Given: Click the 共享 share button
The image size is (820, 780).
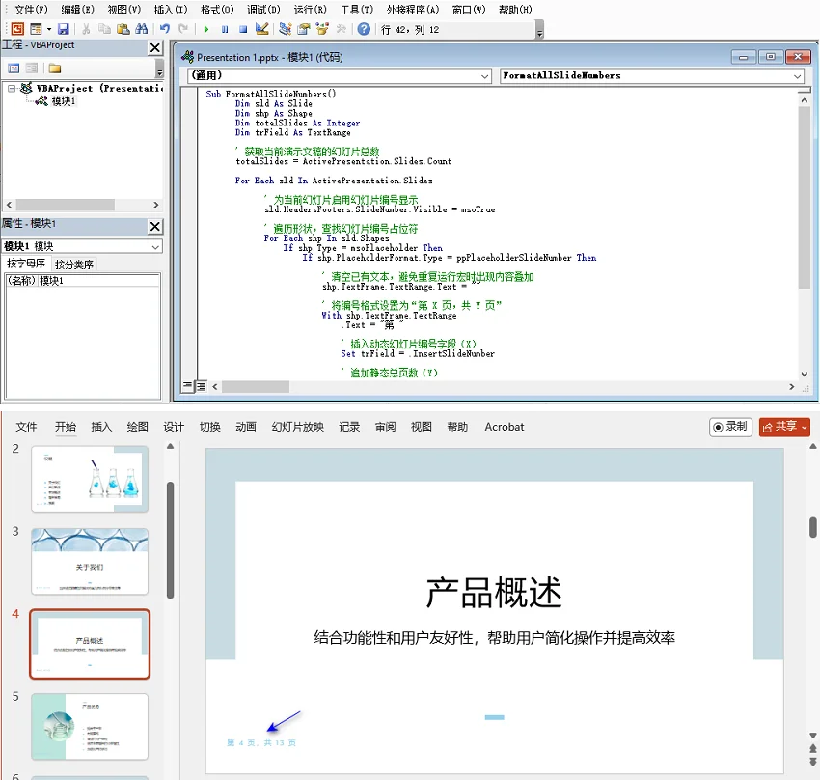Looking at the screenshot, I should coord(784,427).
